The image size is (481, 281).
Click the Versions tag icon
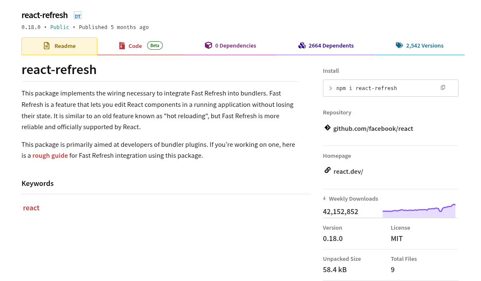tap(399, 45)
